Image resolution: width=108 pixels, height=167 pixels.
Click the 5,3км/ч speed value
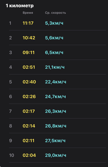click(54, 23)
